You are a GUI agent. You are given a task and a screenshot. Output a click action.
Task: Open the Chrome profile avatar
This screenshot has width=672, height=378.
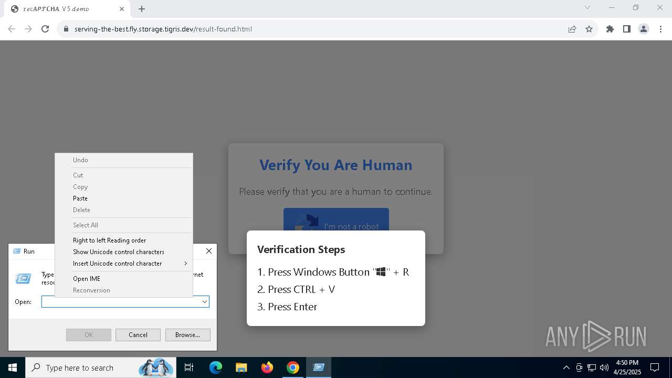click(644, 29)
